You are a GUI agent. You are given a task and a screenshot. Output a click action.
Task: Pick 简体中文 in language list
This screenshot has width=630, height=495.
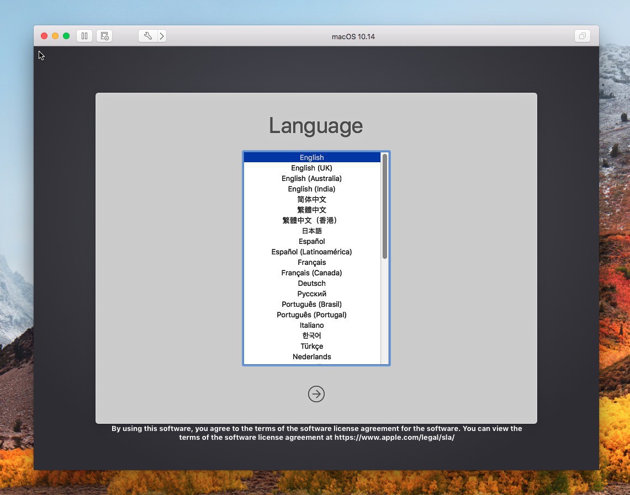click(x=311, y=199)
